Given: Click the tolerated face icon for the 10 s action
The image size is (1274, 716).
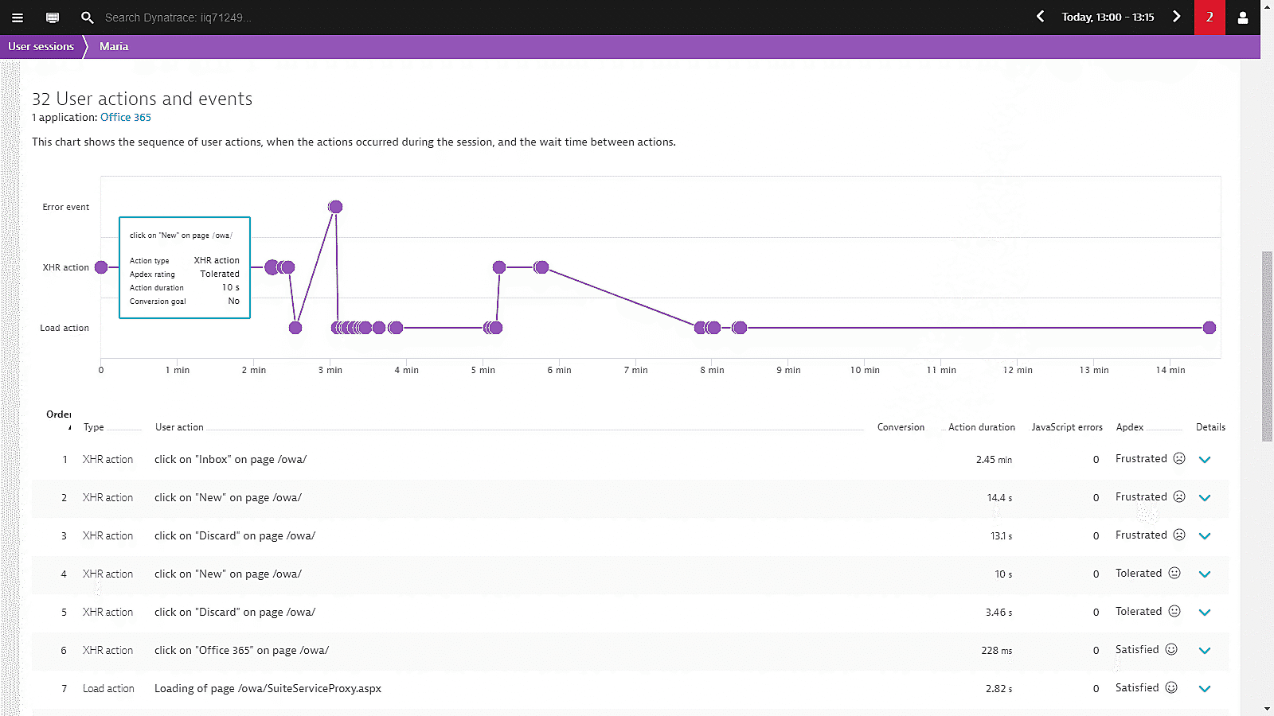Looking at the screenshot, I should coord(1174,574).
